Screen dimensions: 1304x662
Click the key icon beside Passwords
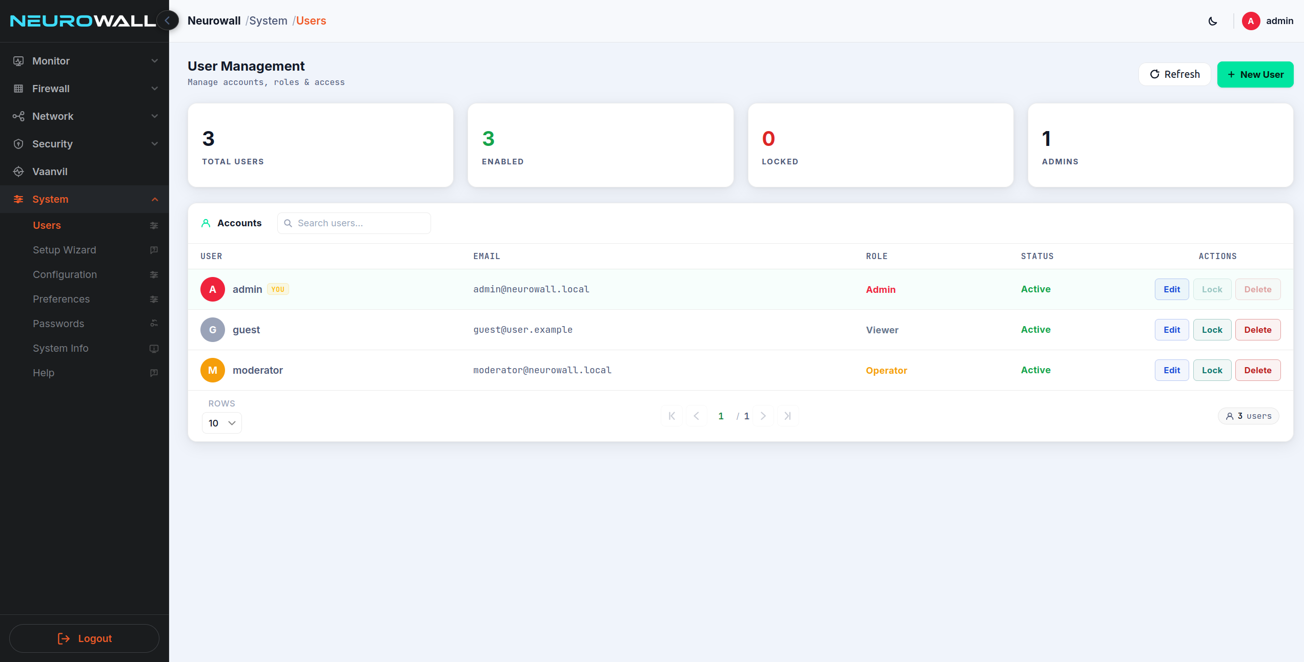click(154, 324)
